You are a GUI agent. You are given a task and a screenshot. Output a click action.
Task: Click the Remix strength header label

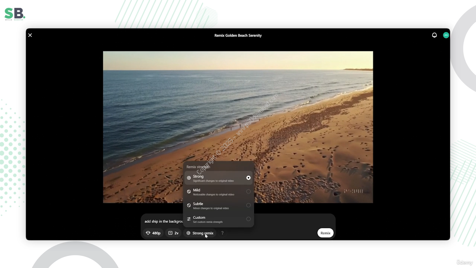coord(198,167)
